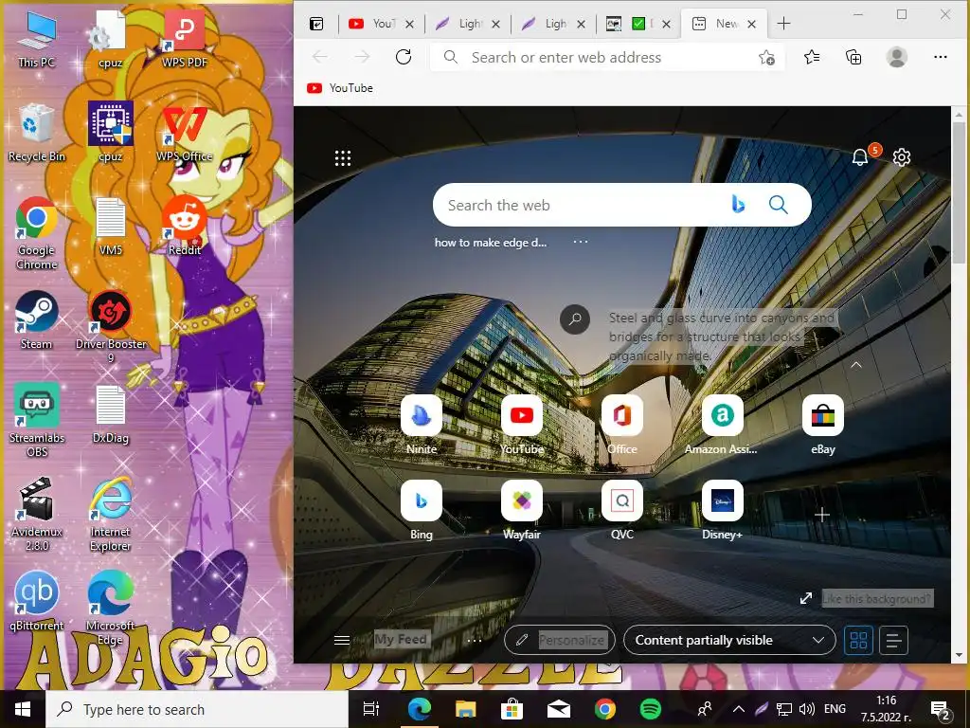Viewport: 970px width, 728px height.
Task: Open more options beside recent search
Action: coord(581,242)
